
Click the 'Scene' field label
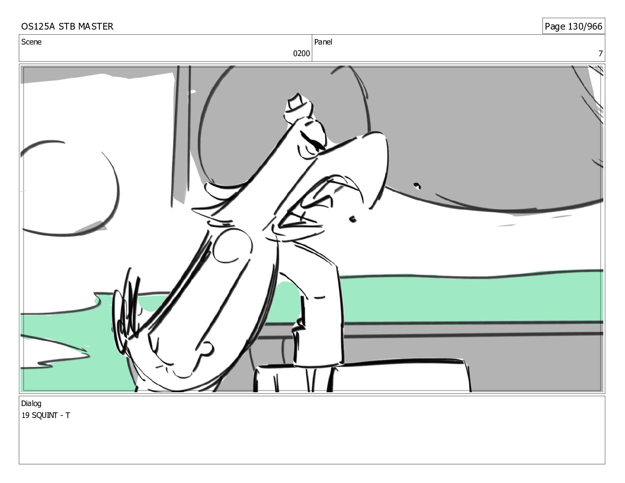[x=31, y=42]
